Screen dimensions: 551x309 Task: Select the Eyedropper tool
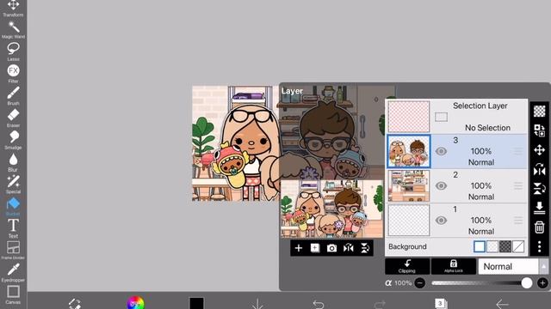click(13, 273)
